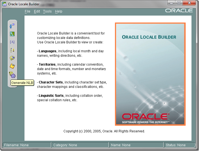This screenshot has width=199, height=151.
Task: Click the Name: None status field
Action: 136,145
